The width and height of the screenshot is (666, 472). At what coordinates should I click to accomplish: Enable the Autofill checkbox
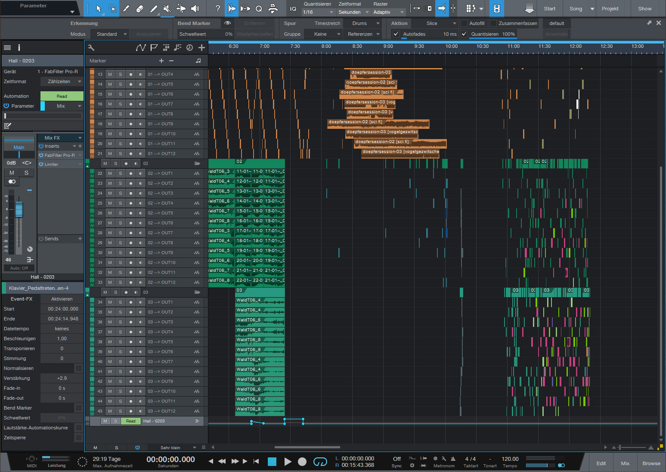pyautogui.click(x=464, y=23)
